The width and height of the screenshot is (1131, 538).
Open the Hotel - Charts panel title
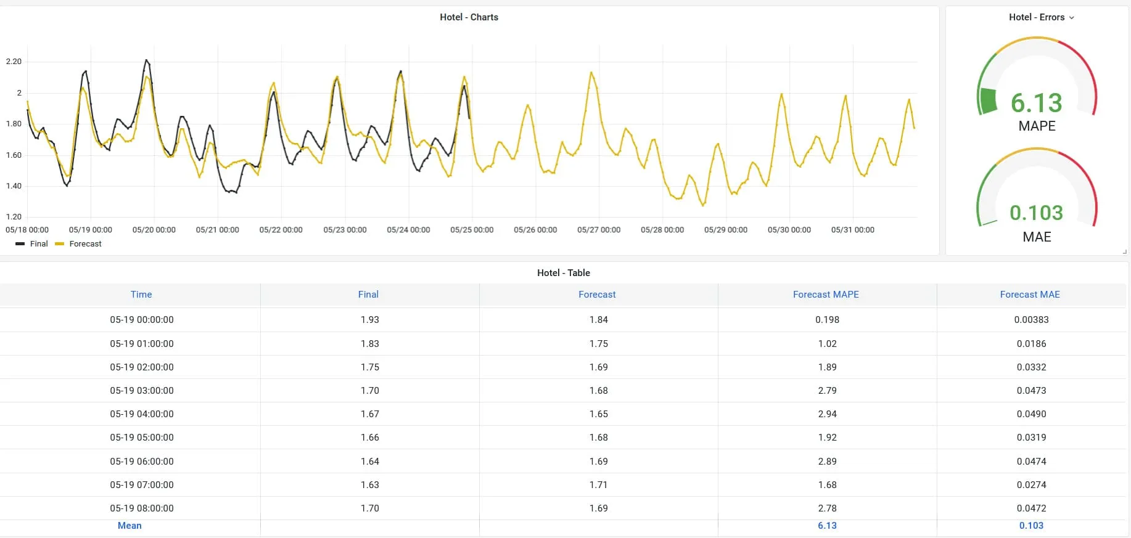pyautogui.click(x=469, y=17)
